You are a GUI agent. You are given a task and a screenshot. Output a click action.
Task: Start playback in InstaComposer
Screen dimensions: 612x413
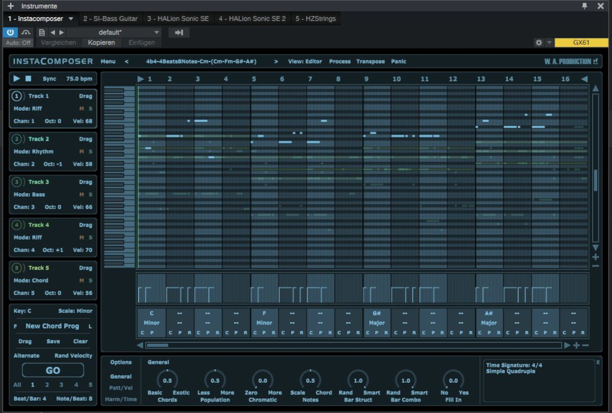(x=17, y=79)
